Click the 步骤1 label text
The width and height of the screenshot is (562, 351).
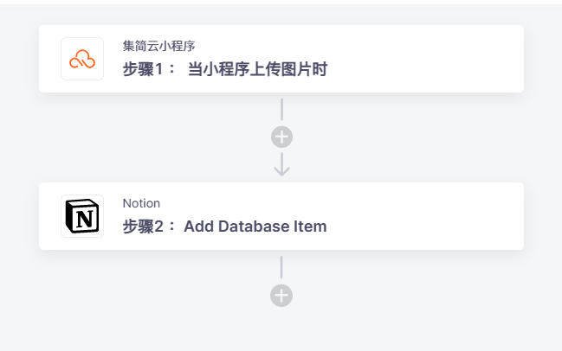[147, 69]
